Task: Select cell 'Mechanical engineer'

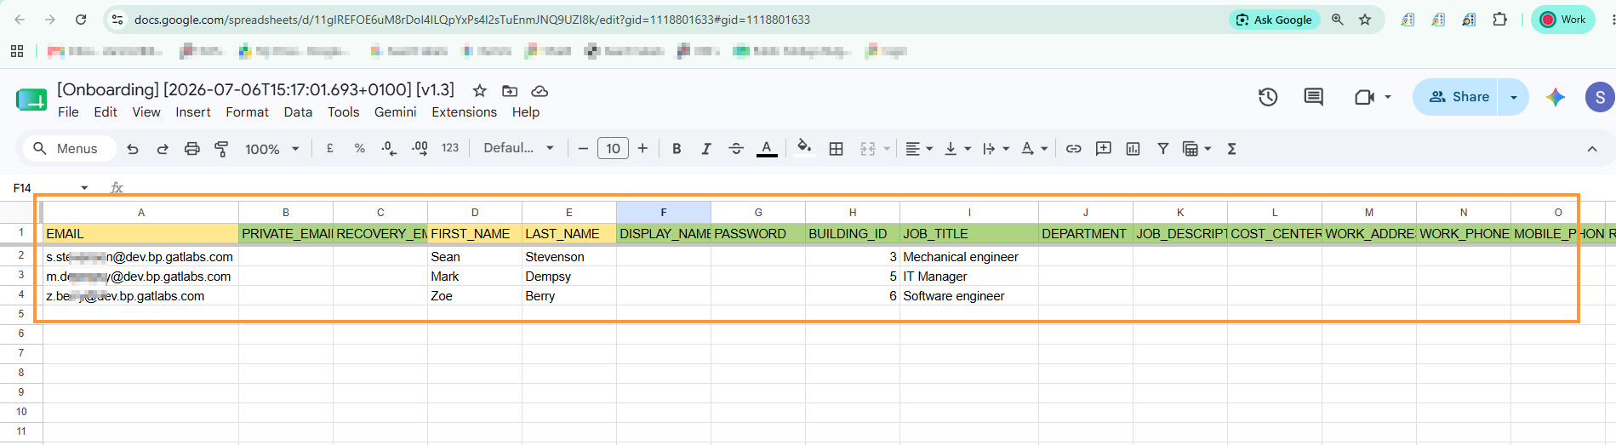Action: tap(969, 257)
